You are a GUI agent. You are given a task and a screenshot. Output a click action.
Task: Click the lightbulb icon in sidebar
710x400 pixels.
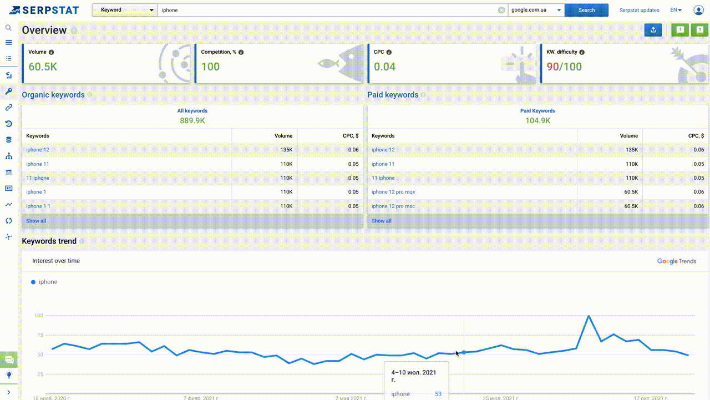click(8, 375)
